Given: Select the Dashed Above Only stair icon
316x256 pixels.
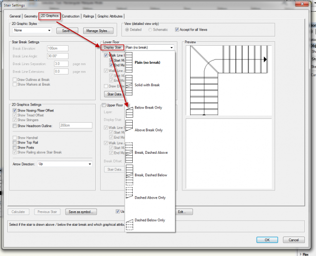Looking at the screenshot, I should tap(129, 198).
